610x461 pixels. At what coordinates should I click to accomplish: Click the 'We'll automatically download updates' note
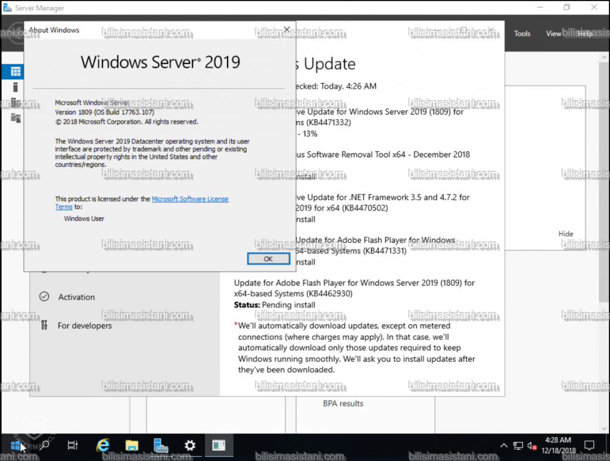click(356, 348)
